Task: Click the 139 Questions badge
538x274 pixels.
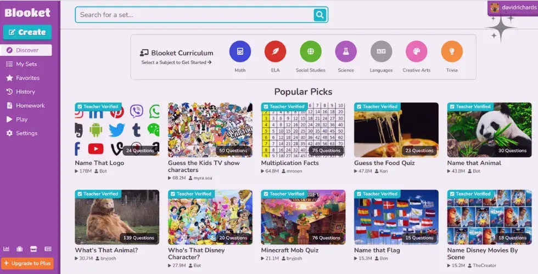Action: (138, 238)
